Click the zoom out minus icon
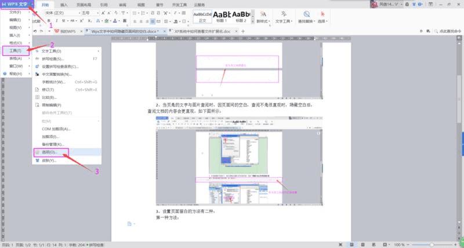 409,245
